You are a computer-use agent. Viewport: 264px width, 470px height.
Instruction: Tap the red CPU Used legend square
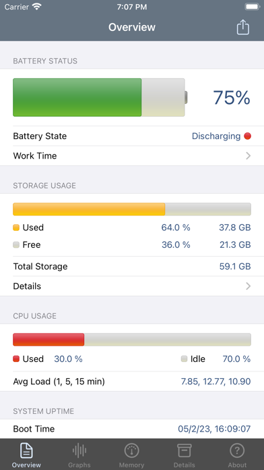click(x=16, y=359)
